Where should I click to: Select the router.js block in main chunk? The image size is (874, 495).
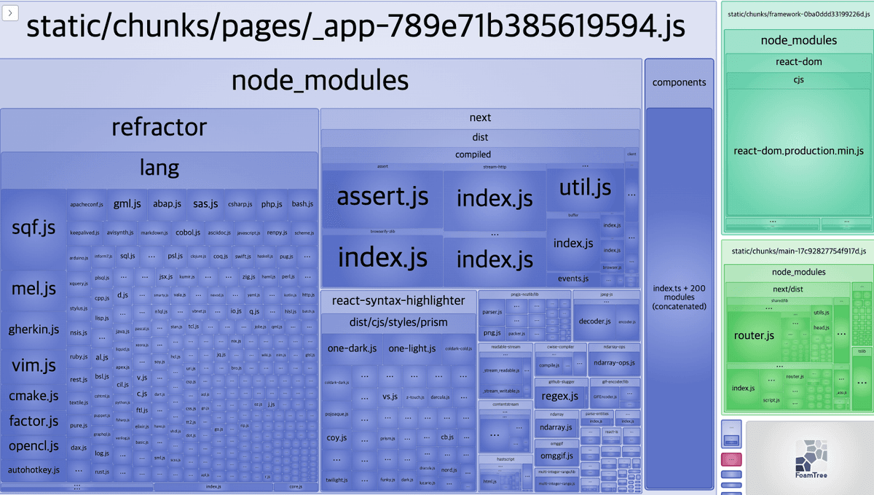point(754,336)
